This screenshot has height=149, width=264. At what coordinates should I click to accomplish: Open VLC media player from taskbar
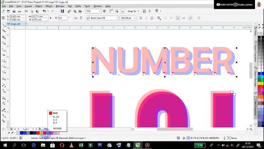point(71,145)
